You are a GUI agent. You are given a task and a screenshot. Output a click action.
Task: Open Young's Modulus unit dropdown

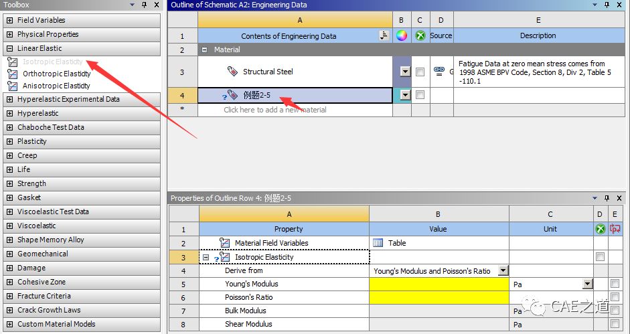click(x=588, y=284)
